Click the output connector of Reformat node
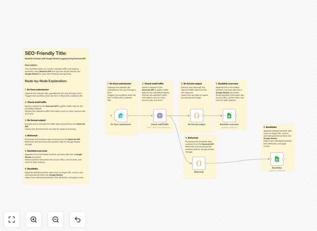Viewport: 317px width, 231px height. (205, 163)
